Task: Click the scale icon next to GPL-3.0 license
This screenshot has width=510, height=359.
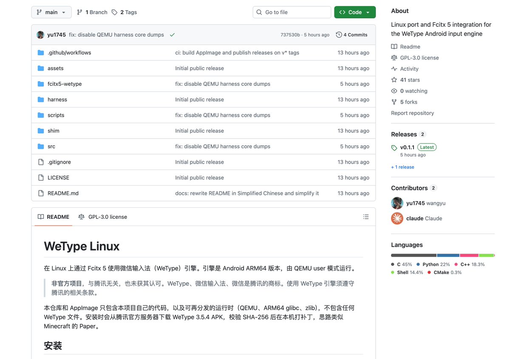Action: [394, 58]
